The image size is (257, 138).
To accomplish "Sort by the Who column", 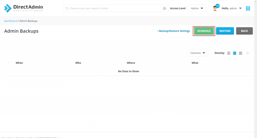I will (78, 63).
